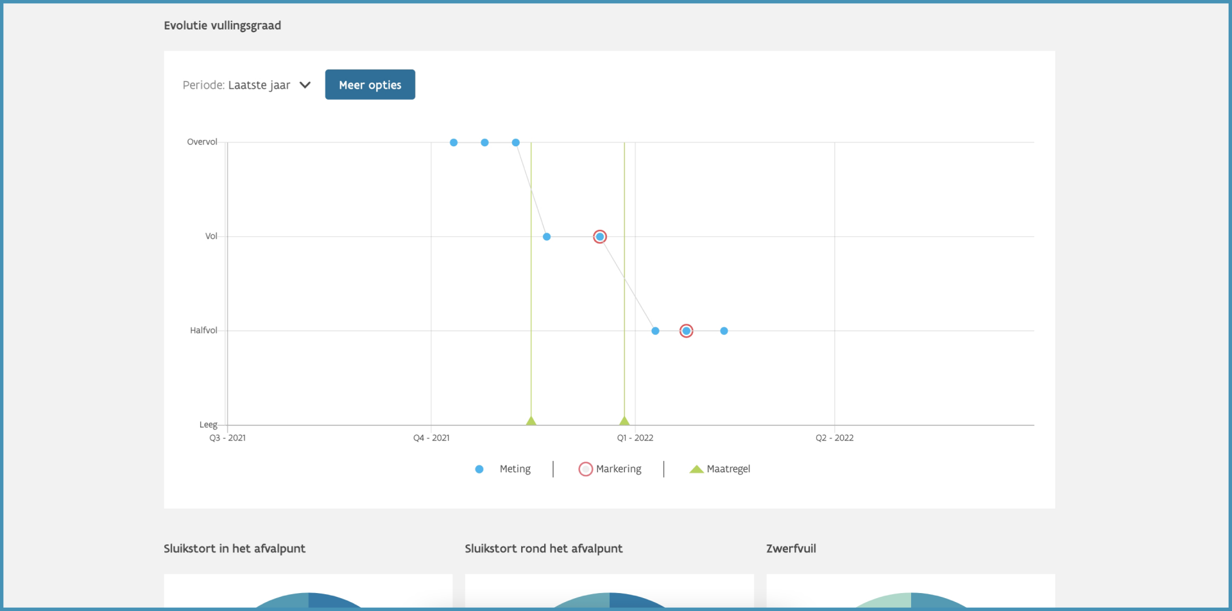Click the green Maatregel legend triangle icon
Screen dimensions: 1232x611
coord(696,469)
